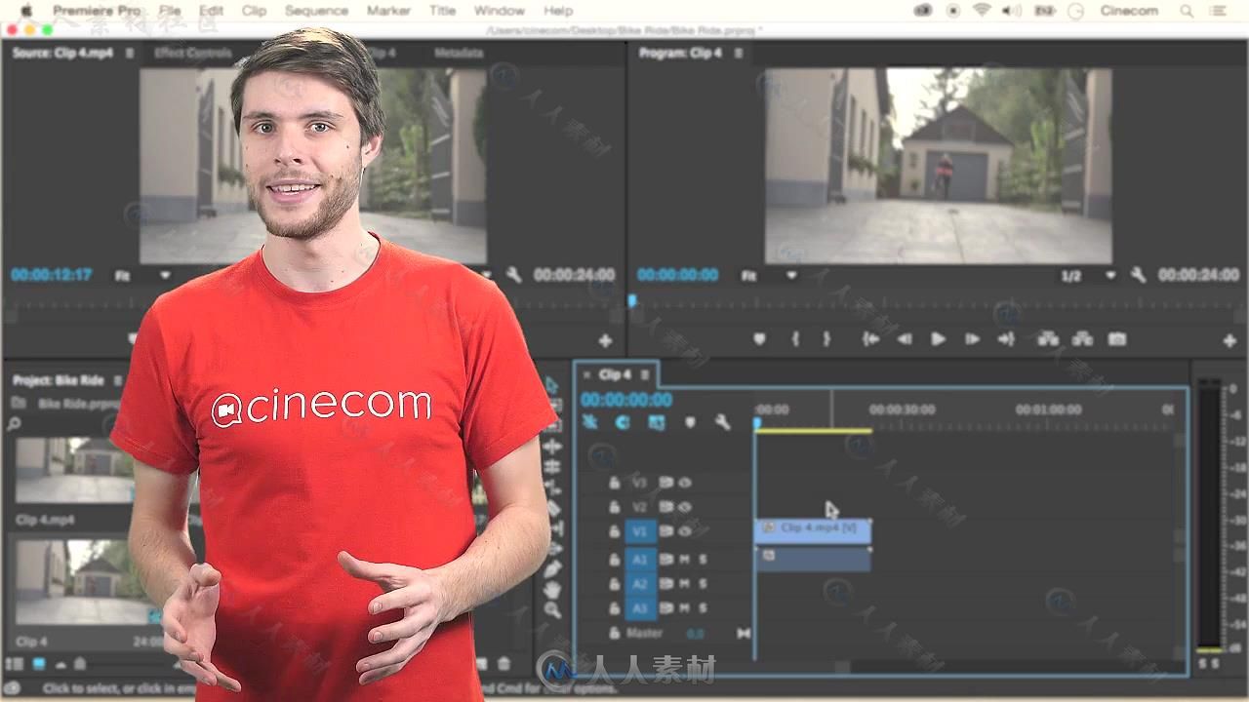Select Clip 4.mp4 thumbnail in Project panel
Screen dimensions: 1249x702
[74, 471]
